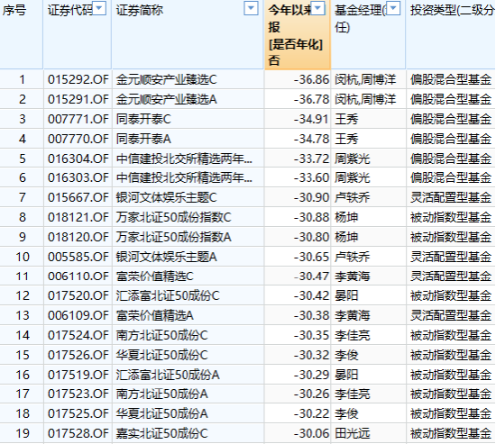Select return value -33.60
Image resolution: width=496 pixels, height=444 pixels.
311,177
